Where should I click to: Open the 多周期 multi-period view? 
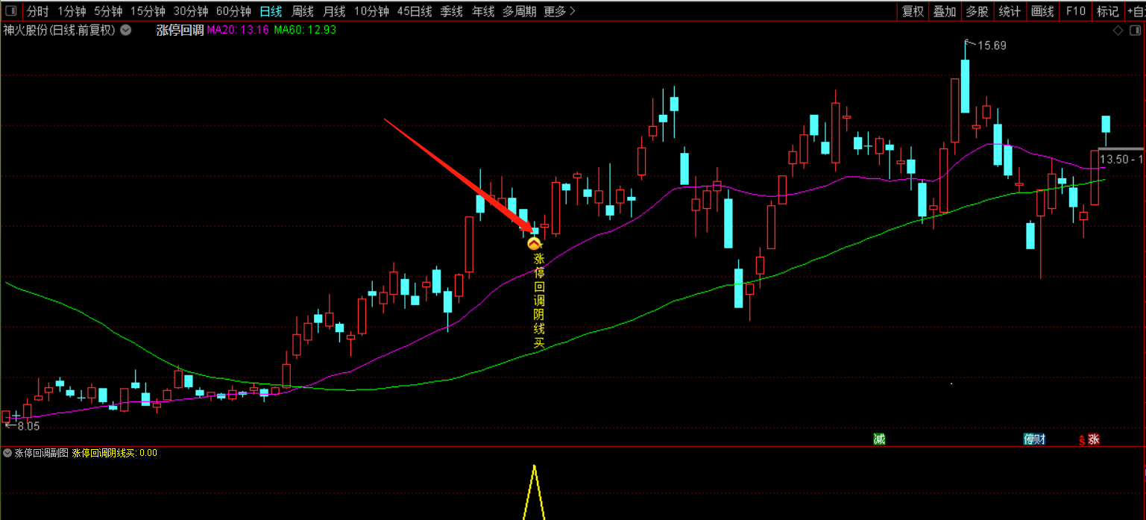[519, 11]
